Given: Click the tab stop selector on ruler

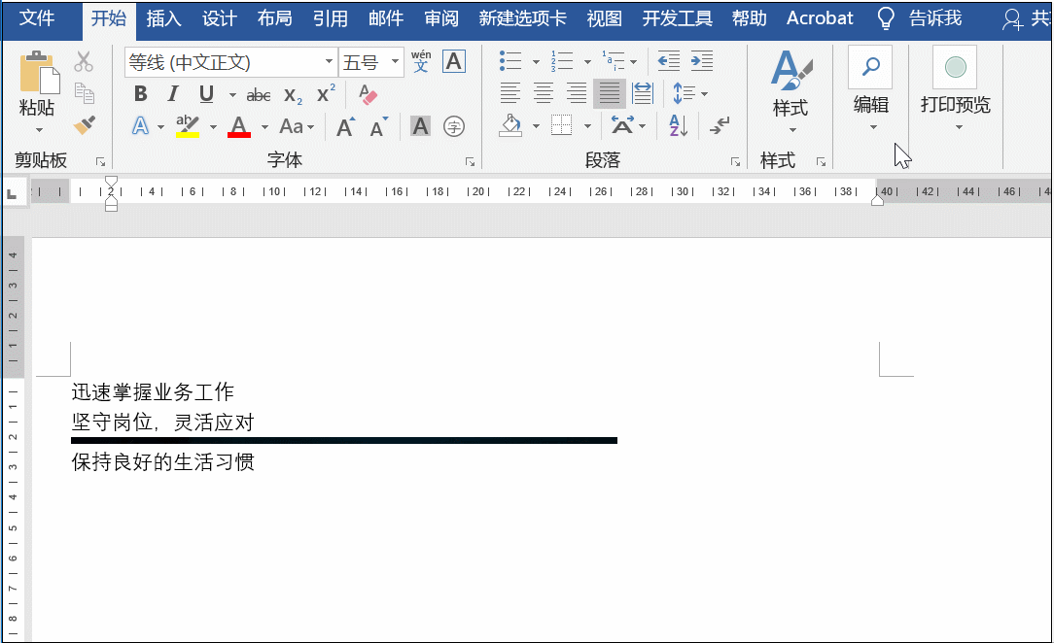Looking at the screenshot, I should click(12, 194).
